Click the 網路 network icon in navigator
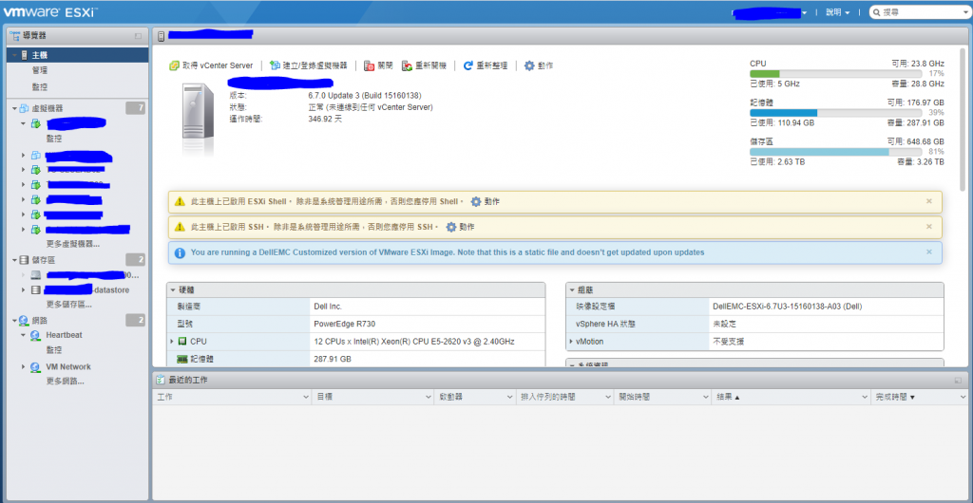 [24, 320]
